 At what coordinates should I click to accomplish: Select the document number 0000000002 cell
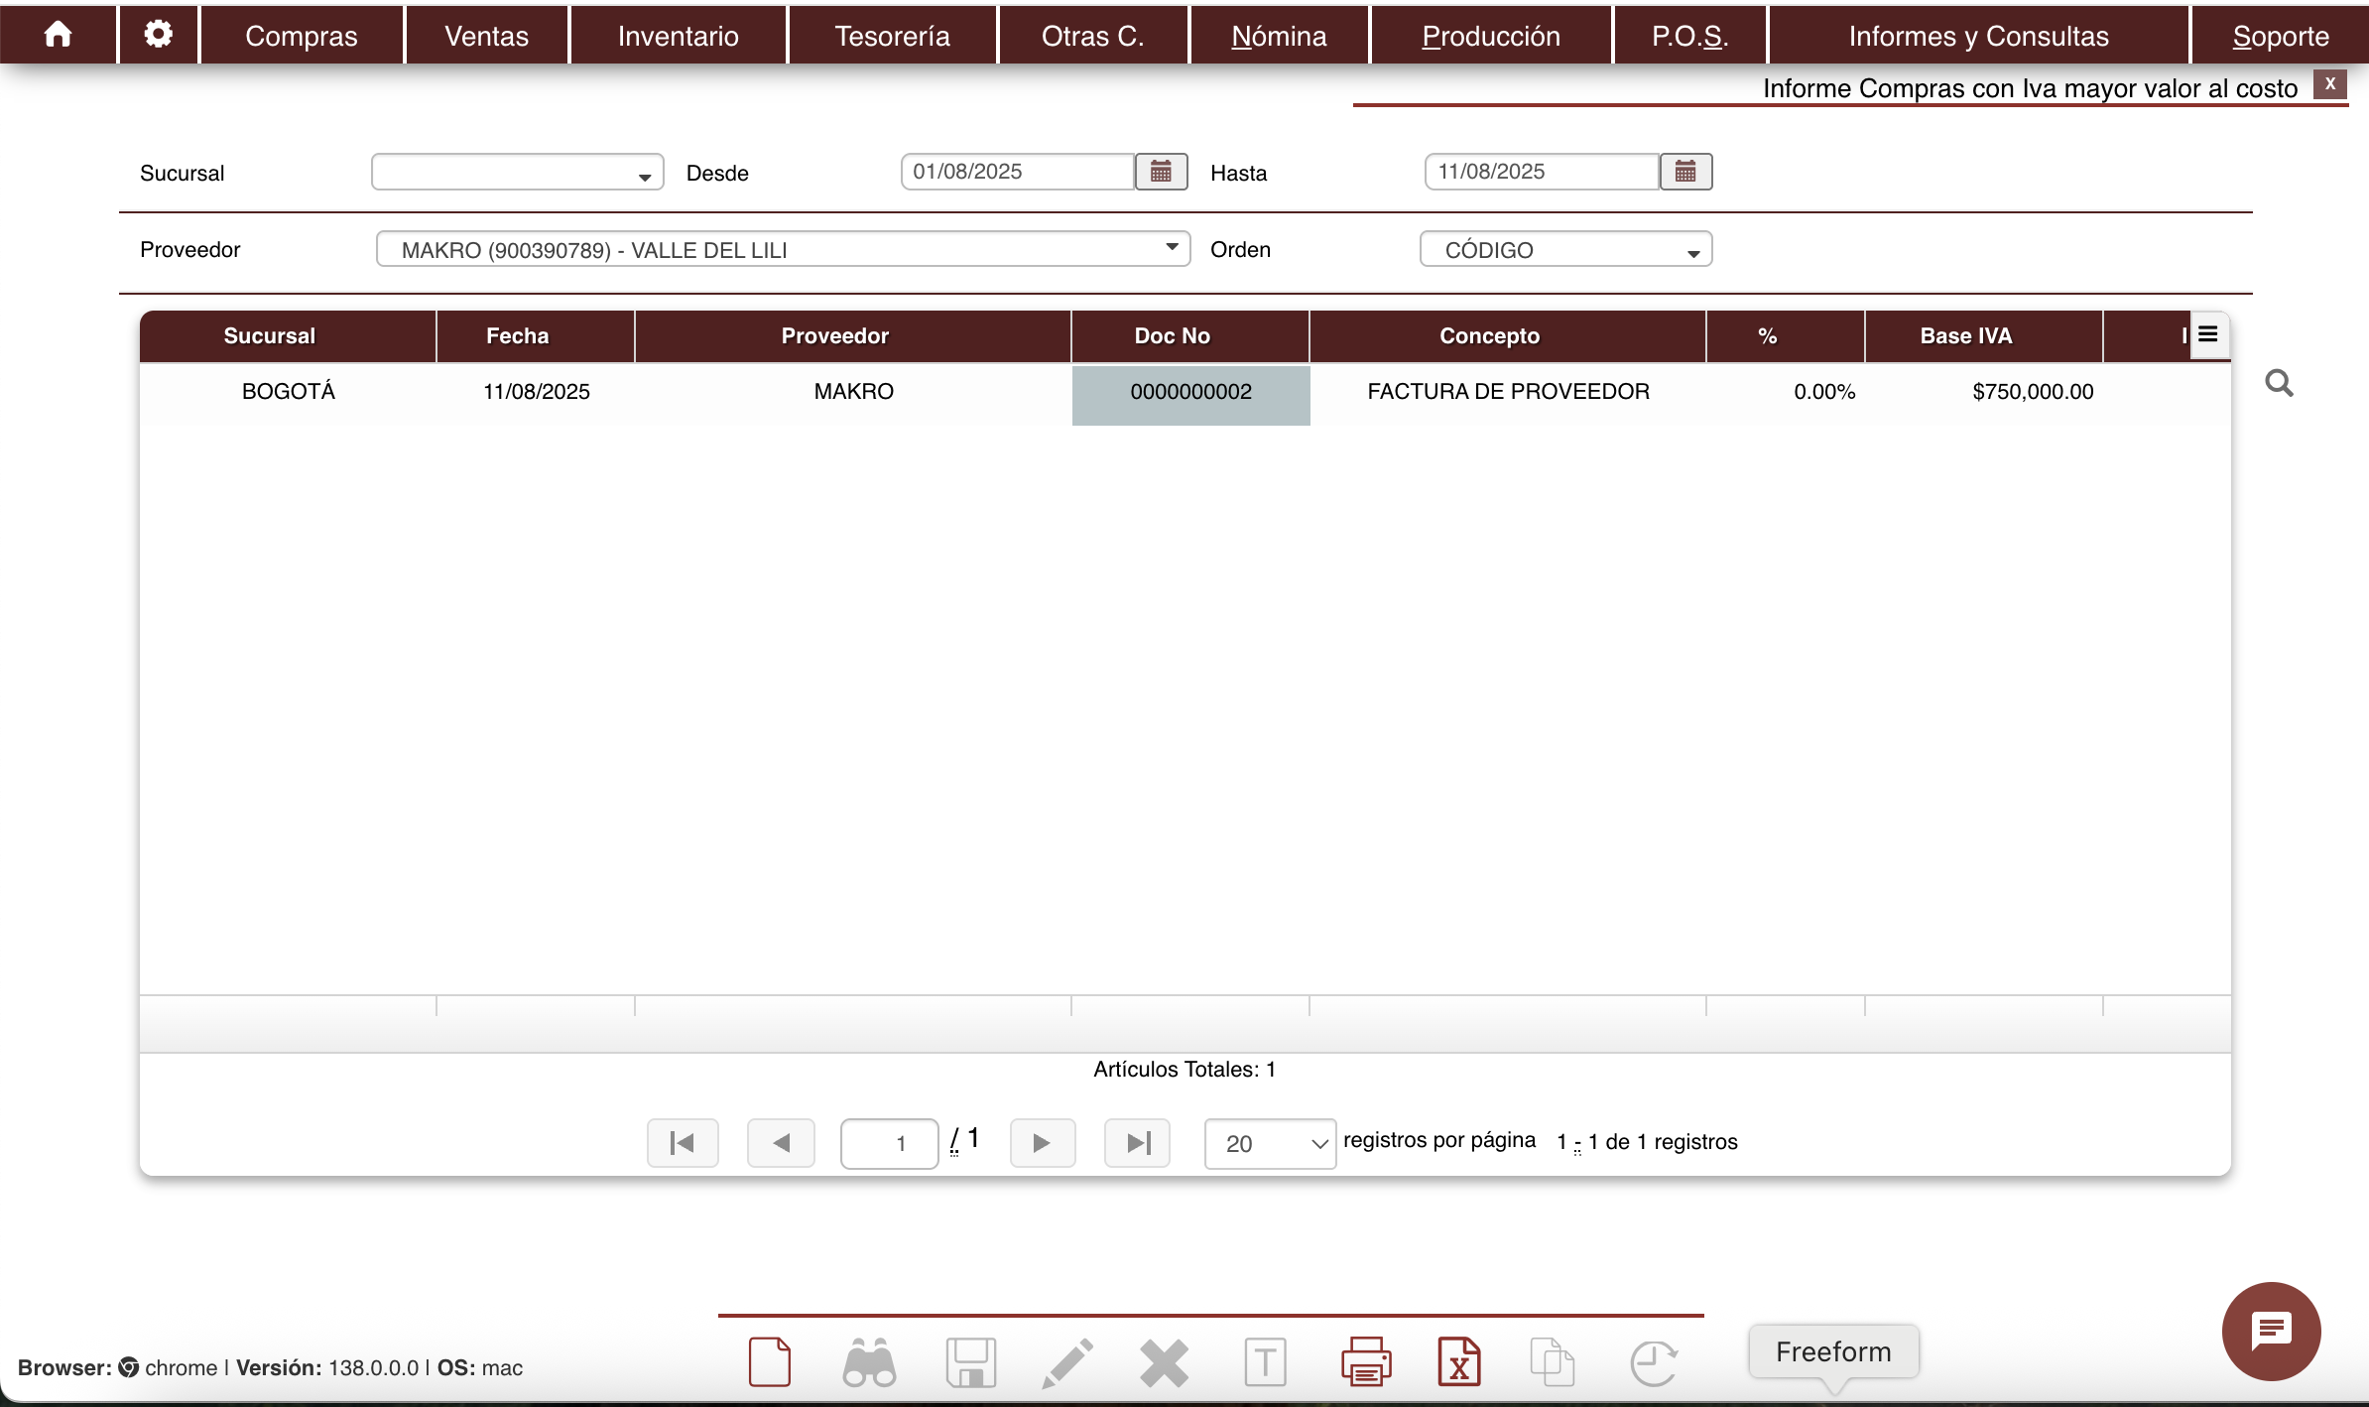(x=1190, y=392)
